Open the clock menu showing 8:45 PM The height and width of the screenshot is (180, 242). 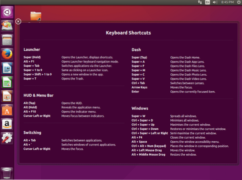point(226,3)
